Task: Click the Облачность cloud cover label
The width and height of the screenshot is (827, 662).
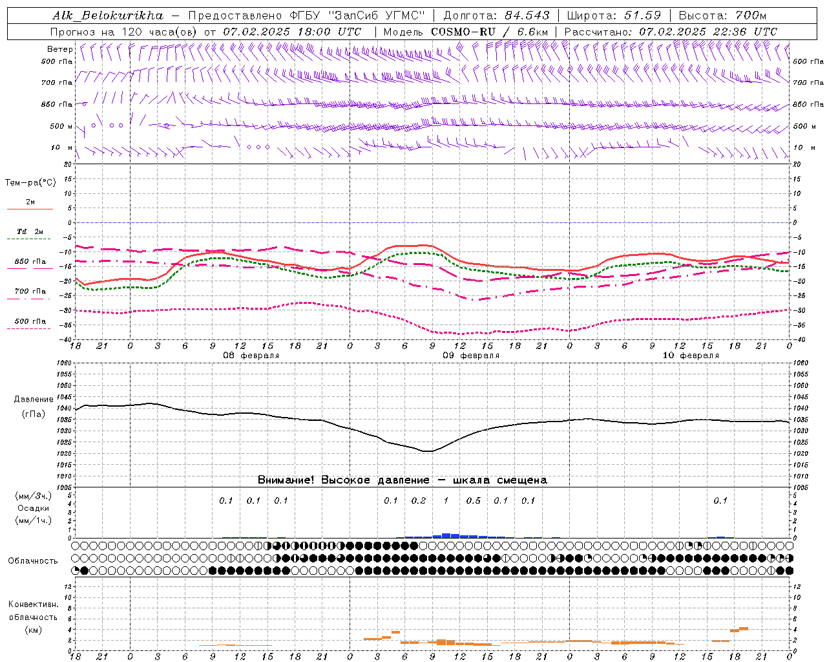Action: pos(33,561)
